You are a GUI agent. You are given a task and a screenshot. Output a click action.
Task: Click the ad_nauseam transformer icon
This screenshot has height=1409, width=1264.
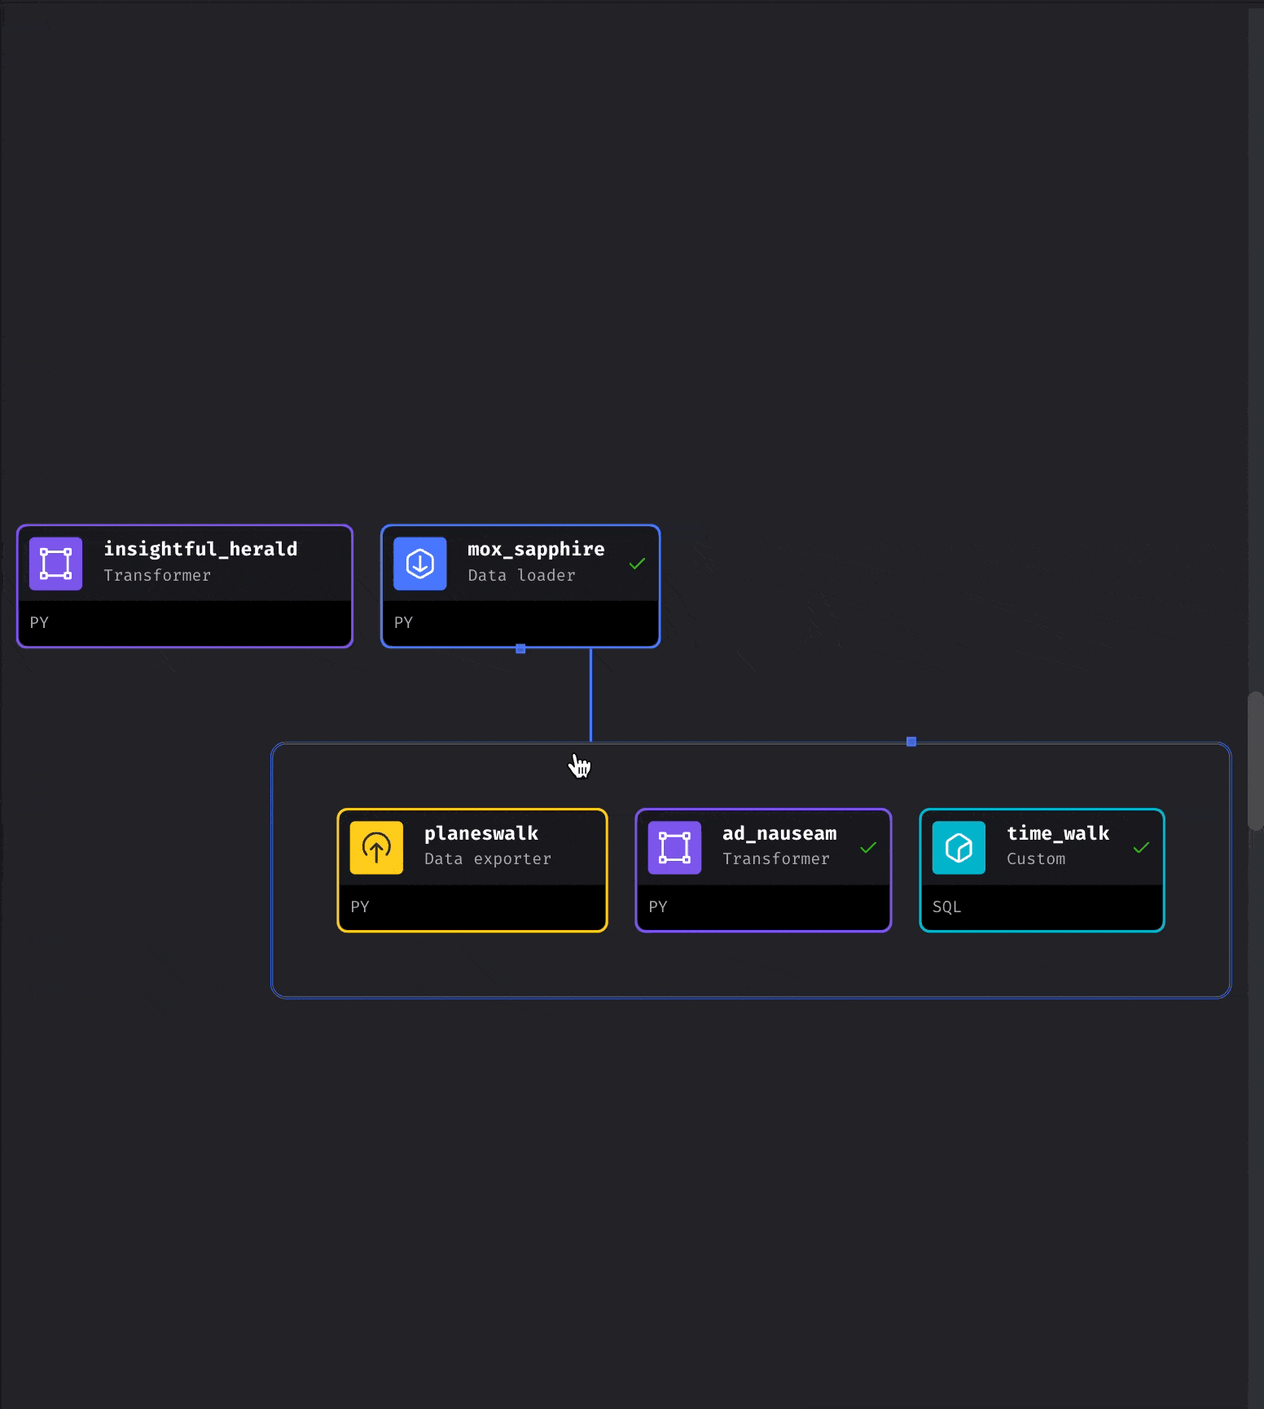[x=674, y=848]
